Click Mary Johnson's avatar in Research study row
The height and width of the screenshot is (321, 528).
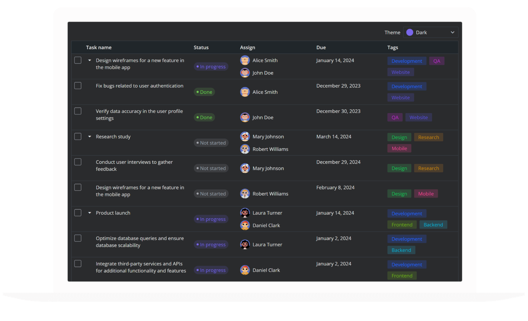click(x=245, y=137)
